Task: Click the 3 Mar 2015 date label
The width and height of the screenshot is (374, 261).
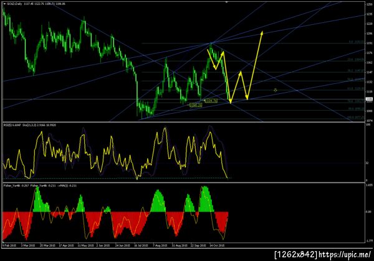Action: (x=28, y=245)
